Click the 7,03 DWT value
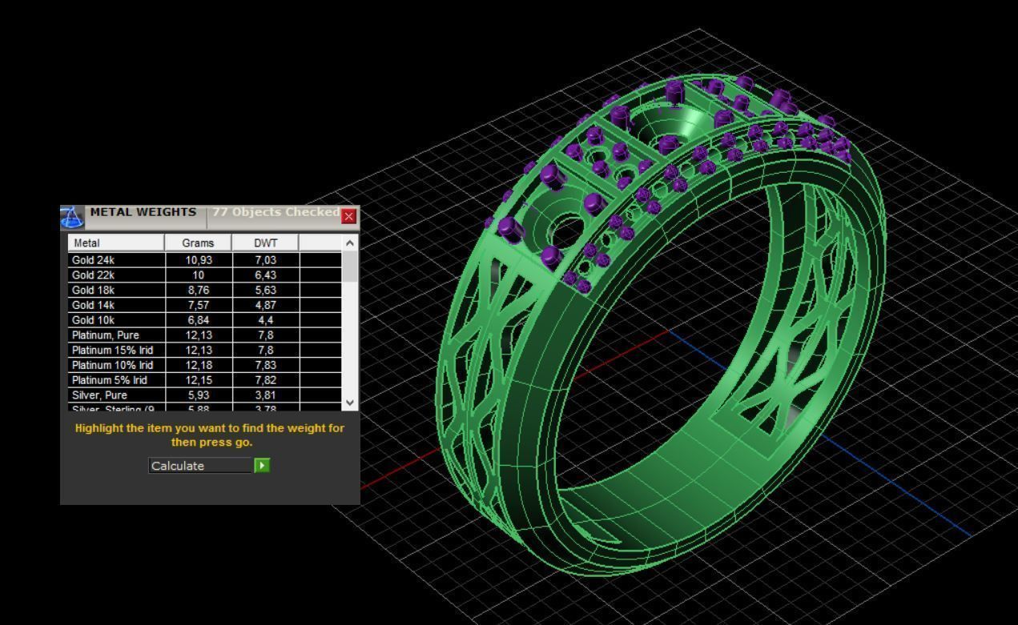Viewport: 1018px width, 625px height. coord(265,260)
